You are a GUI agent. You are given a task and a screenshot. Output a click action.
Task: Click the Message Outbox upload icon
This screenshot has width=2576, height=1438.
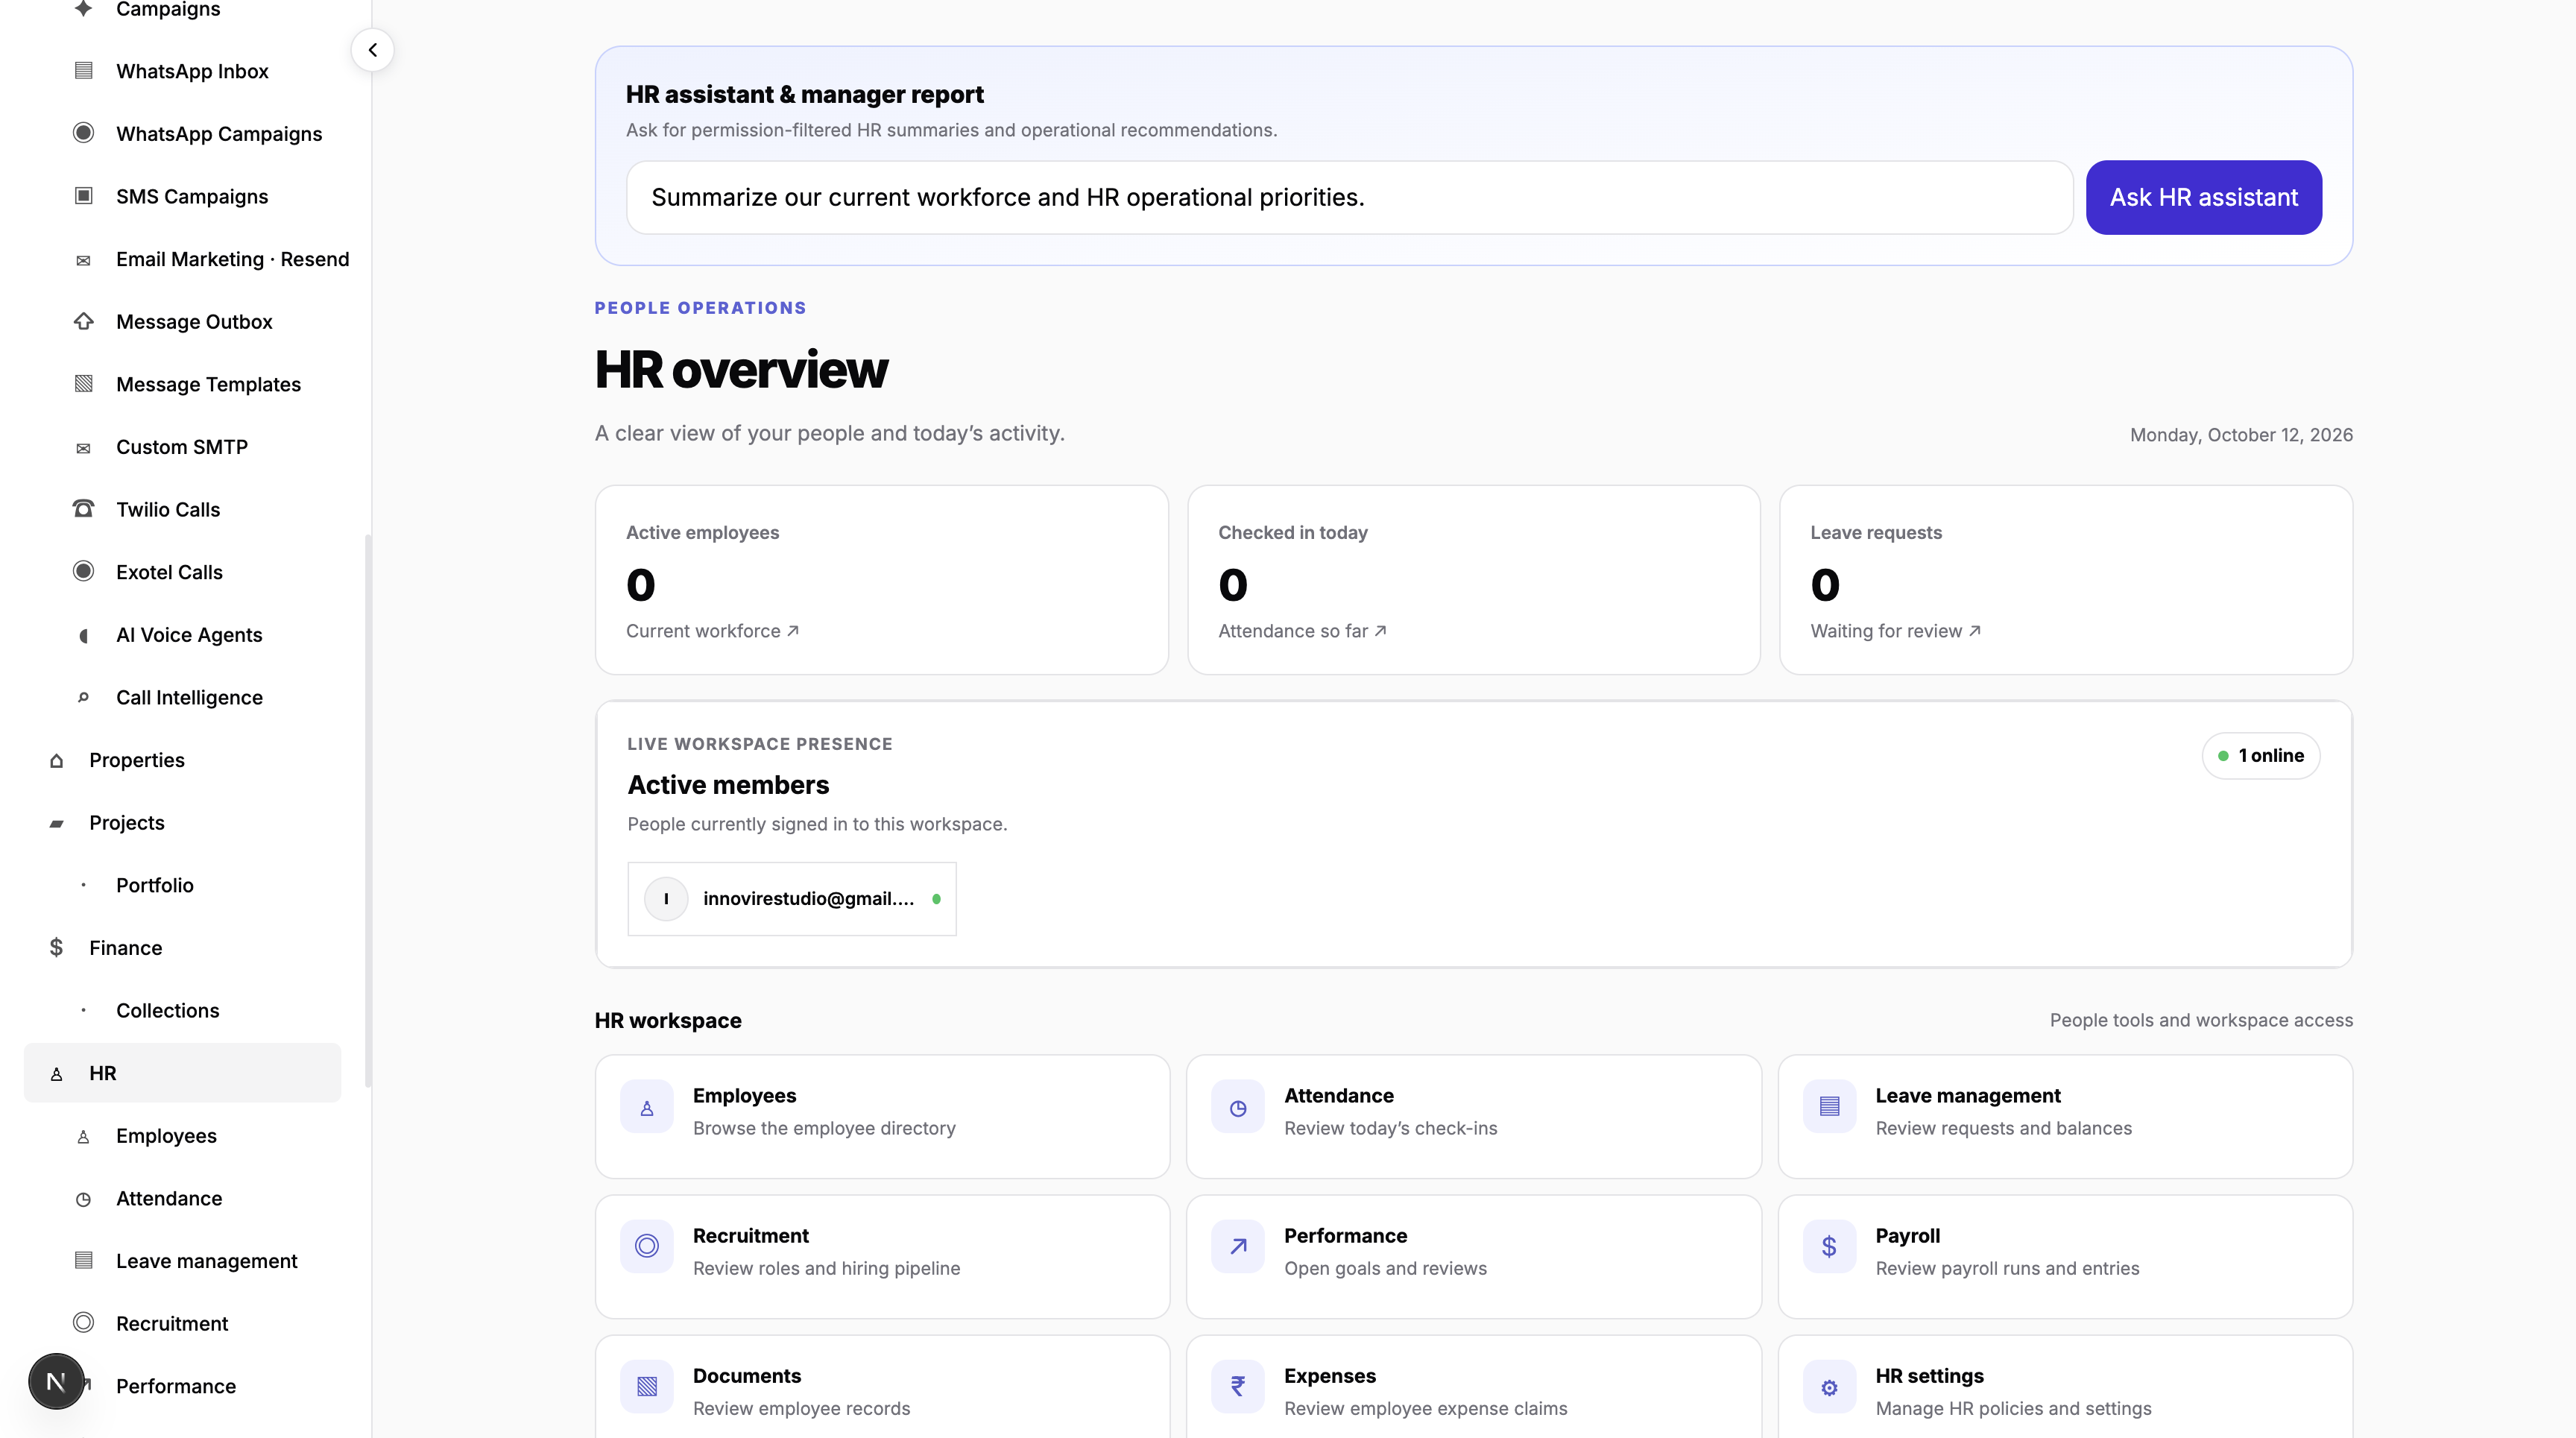[84, 321]
